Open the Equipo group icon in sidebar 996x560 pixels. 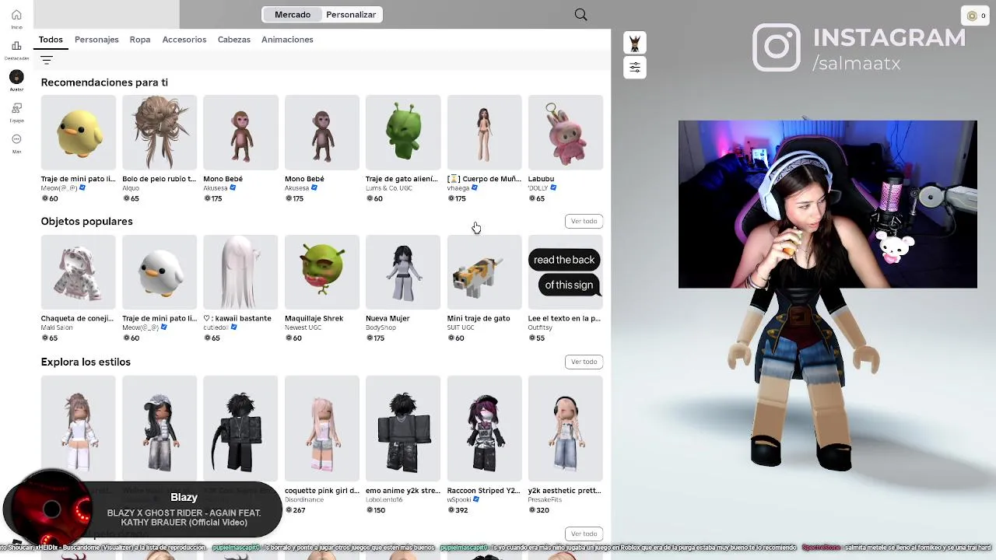pos(16,107)
